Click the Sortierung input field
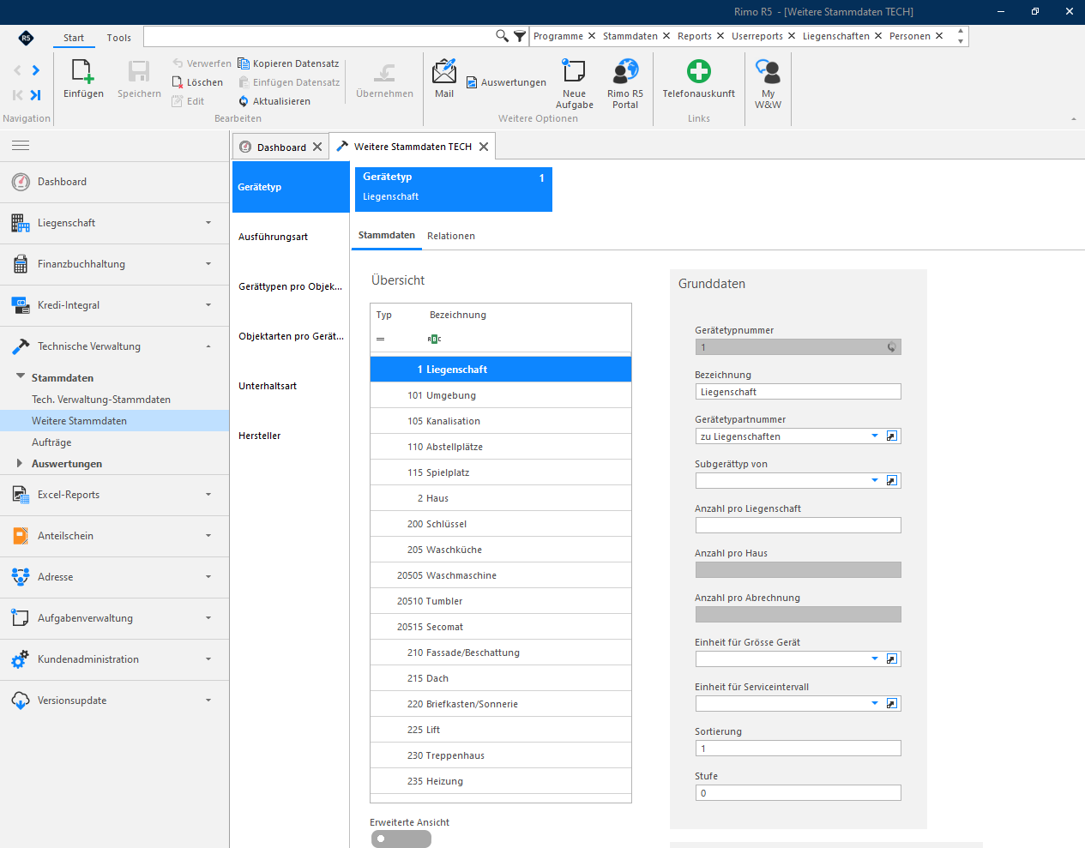 tap(798, 749)
